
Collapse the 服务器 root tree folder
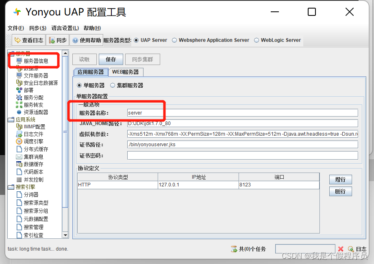click(11, 53)
